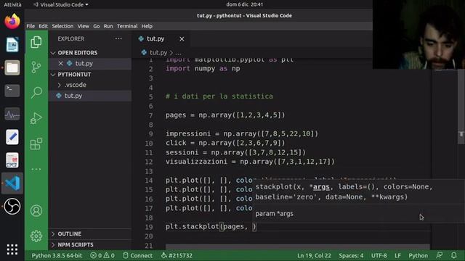
Task: Open the Run and Debug view
Action: click(36, 118)
